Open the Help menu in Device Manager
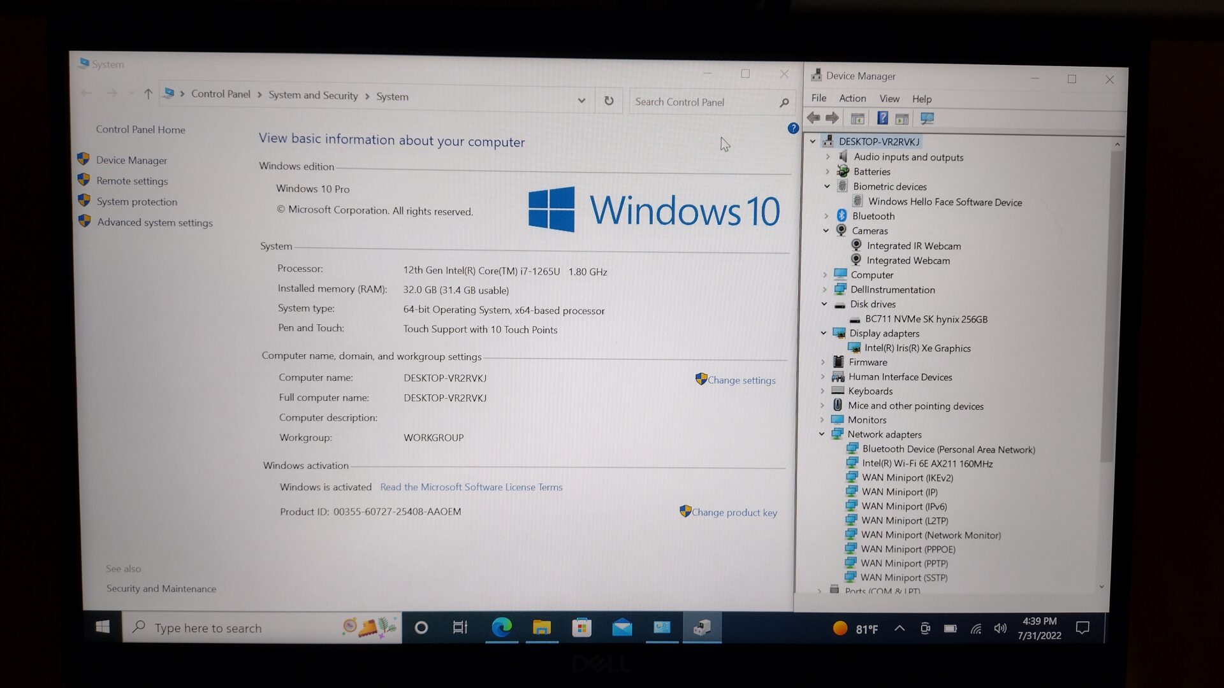1224x688 pixels. pyautogui.click(x=922, y=99)
